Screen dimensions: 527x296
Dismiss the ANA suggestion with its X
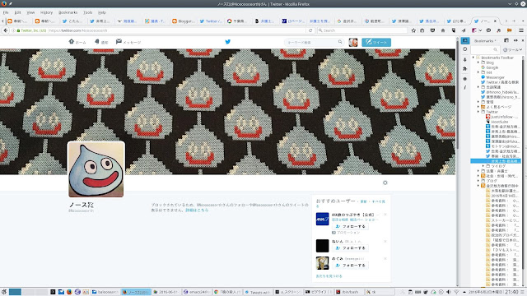(385, 215)
